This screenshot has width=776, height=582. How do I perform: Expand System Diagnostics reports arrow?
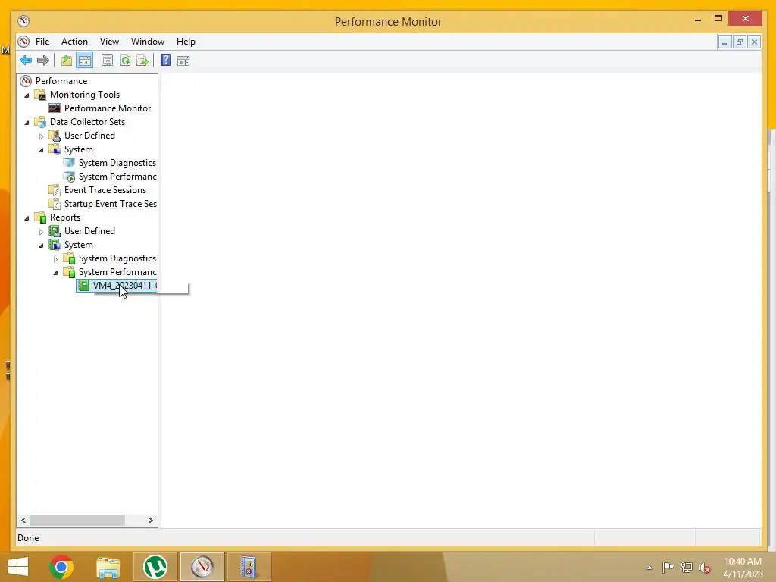(x=55, y=259)
